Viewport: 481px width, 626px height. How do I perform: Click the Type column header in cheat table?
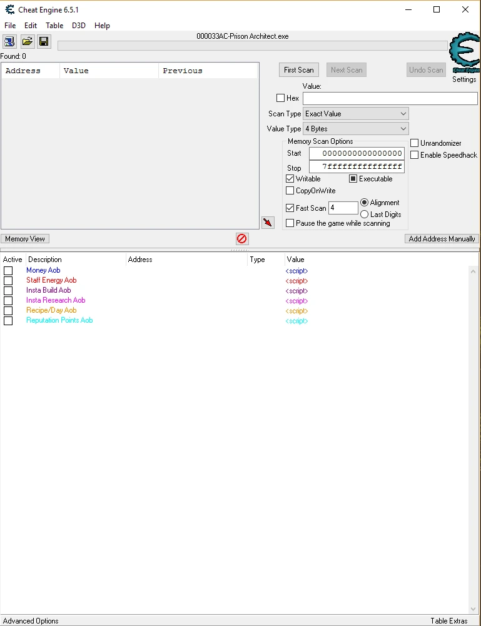point(266,260)
